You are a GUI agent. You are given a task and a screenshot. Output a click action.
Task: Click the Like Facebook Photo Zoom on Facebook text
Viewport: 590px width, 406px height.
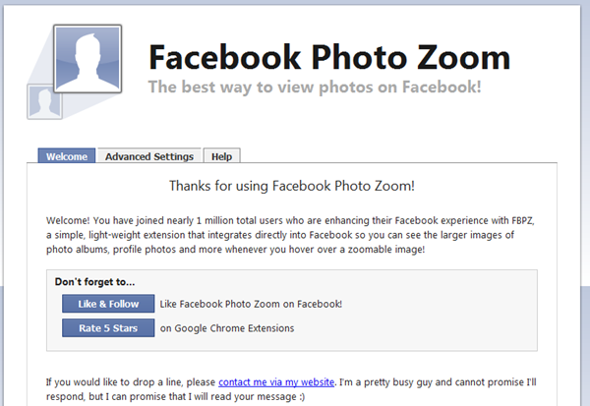click(x=251, y=304)
